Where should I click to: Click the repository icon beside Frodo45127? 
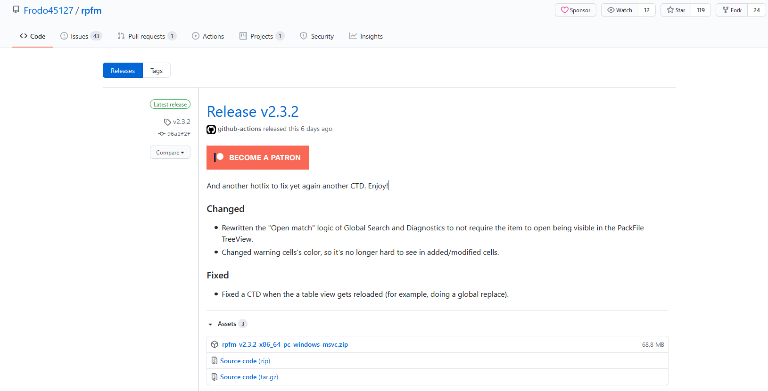click(16, 10)
